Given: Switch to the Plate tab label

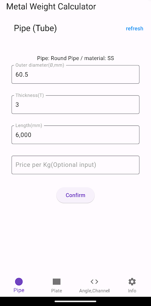Looking at the screenshot, I should 57,291.
